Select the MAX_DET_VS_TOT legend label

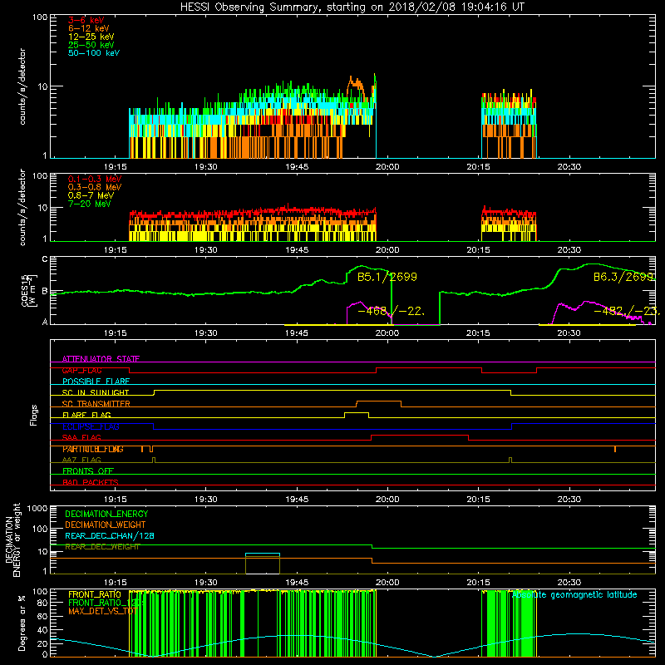pos(102,611)
